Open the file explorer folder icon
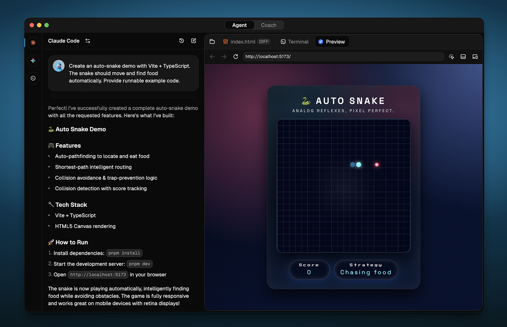This screenshot has width=507, height=327. 212,41
